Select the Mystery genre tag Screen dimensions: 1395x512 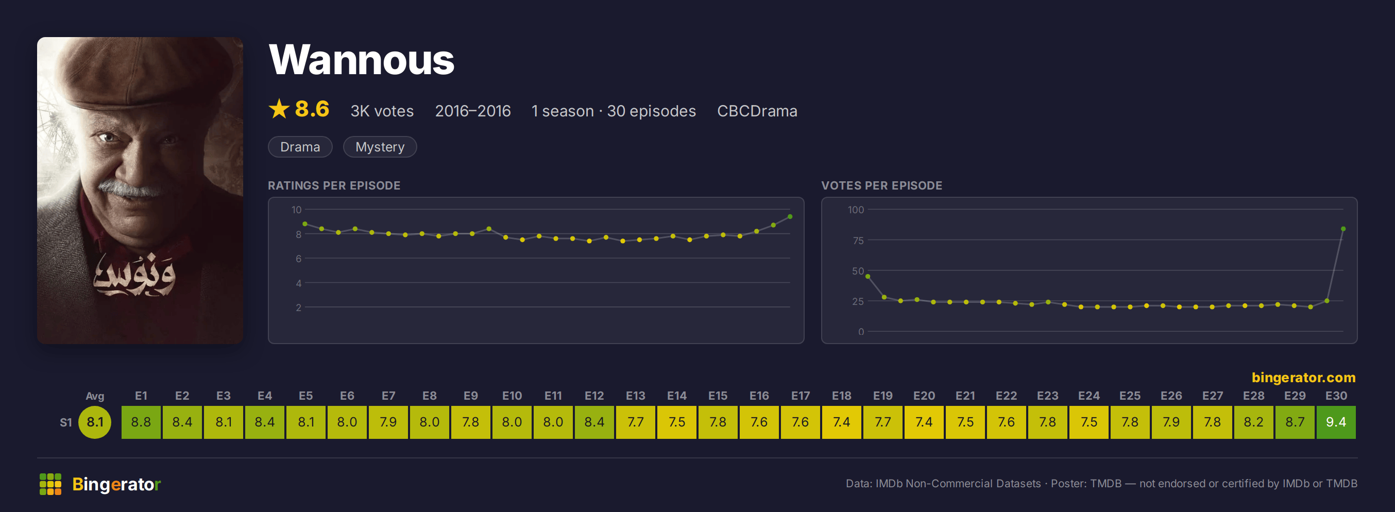(380, 147)
